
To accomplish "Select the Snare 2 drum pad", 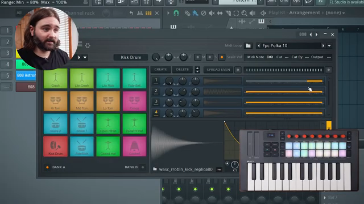I will [56, 124].
